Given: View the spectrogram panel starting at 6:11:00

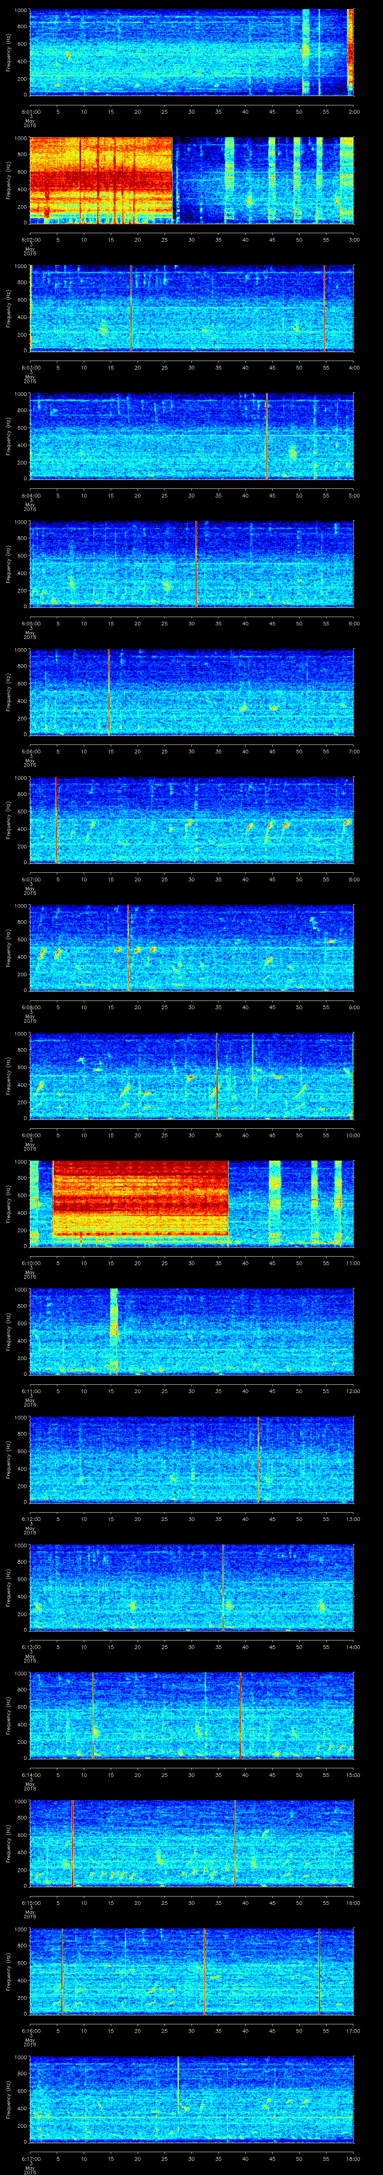Looking at the screenshot, I should coord(192,1332).
